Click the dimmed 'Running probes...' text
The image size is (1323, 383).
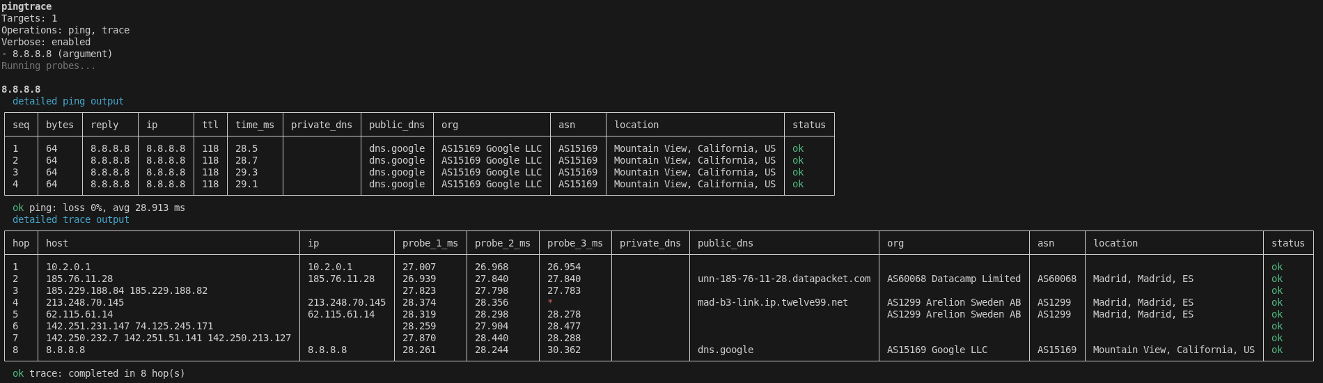pos(48,65)
